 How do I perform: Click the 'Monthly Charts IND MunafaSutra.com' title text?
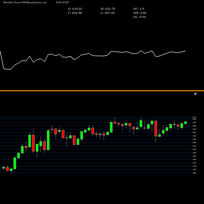(25, 2)
